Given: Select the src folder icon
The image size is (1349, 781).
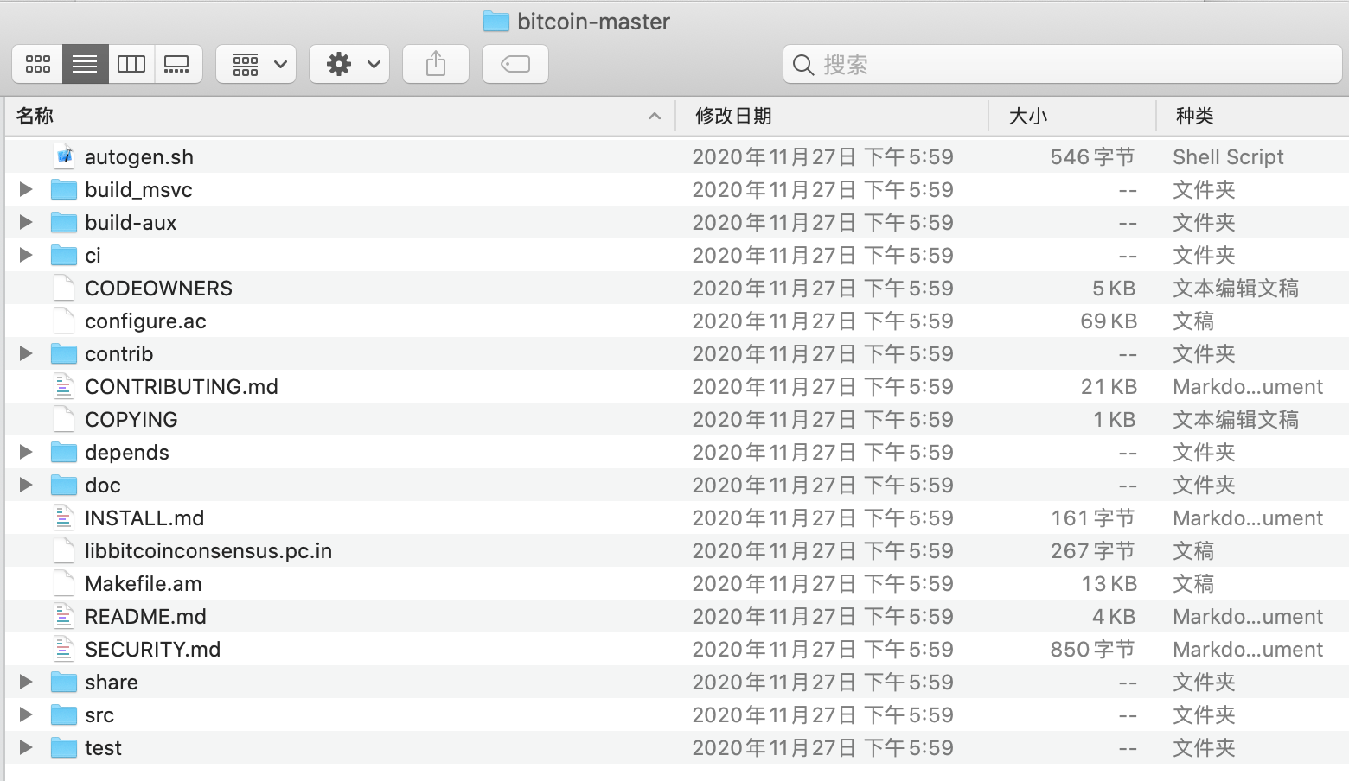Looking at the screenshot, I should [64, 714].
